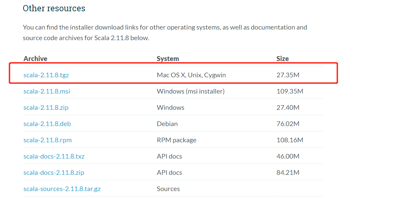This screenshot has height=205, width=398.
Task: Download the scala-2.11.8.deb Debian package
Action: click(47, 124)
